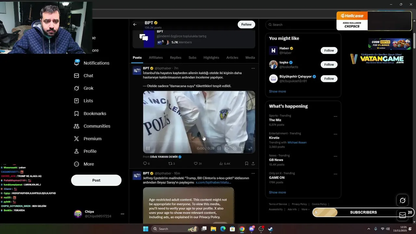Viewport: 416px width, 234px height.
Task: Expand the video to fullscreen
Action: [250, 148]
